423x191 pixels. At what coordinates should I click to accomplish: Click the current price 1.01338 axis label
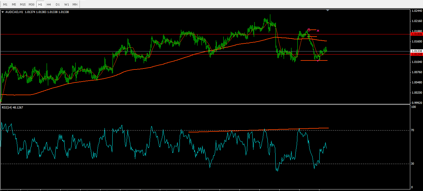416,51
